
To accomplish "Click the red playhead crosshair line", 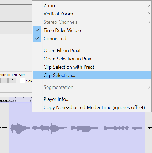I will point(9,127).
